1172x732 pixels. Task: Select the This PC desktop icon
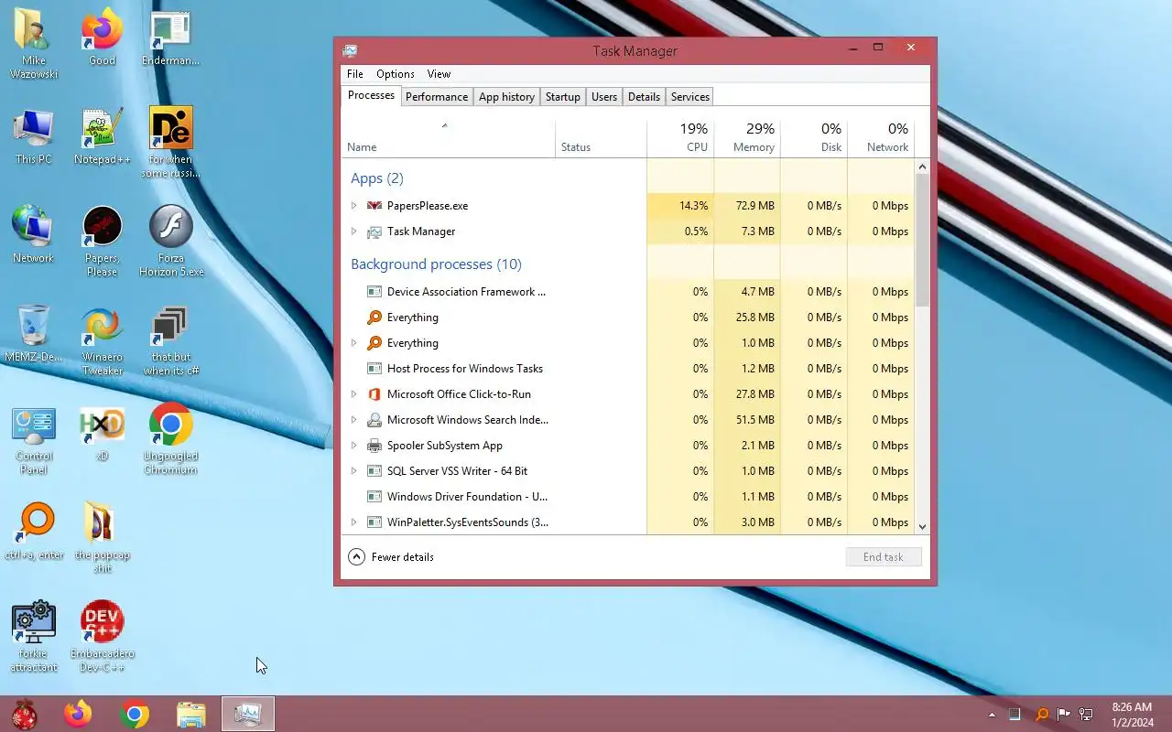(x=34, y=137)
